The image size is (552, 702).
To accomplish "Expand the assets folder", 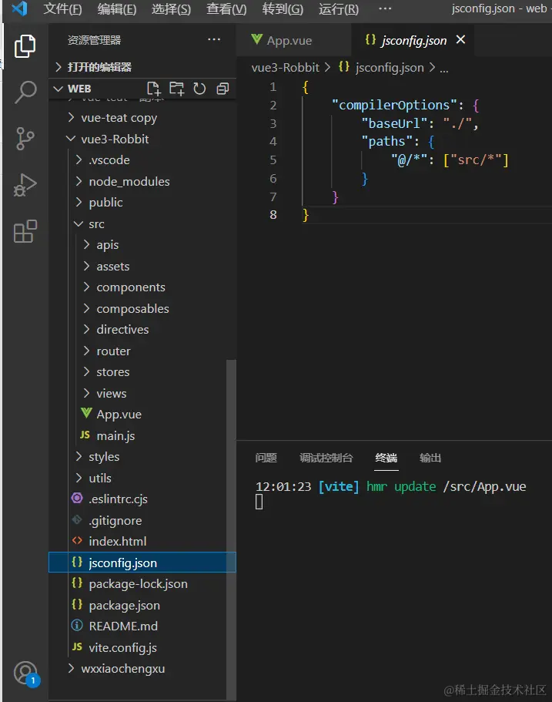I will click(x=142, y=267).
